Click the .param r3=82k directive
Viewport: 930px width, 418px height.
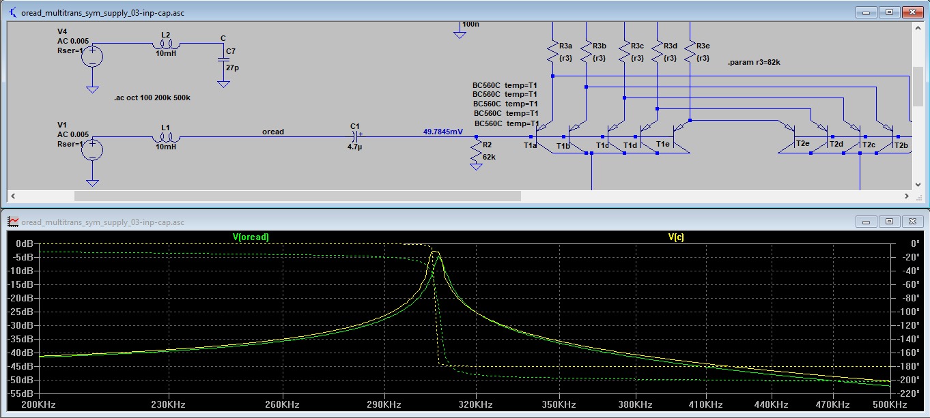click(x=754, y=62)
